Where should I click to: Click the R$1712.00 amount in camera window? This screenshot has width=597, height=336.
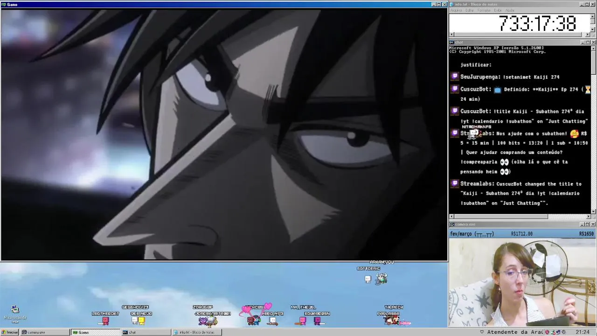[521, 234]
